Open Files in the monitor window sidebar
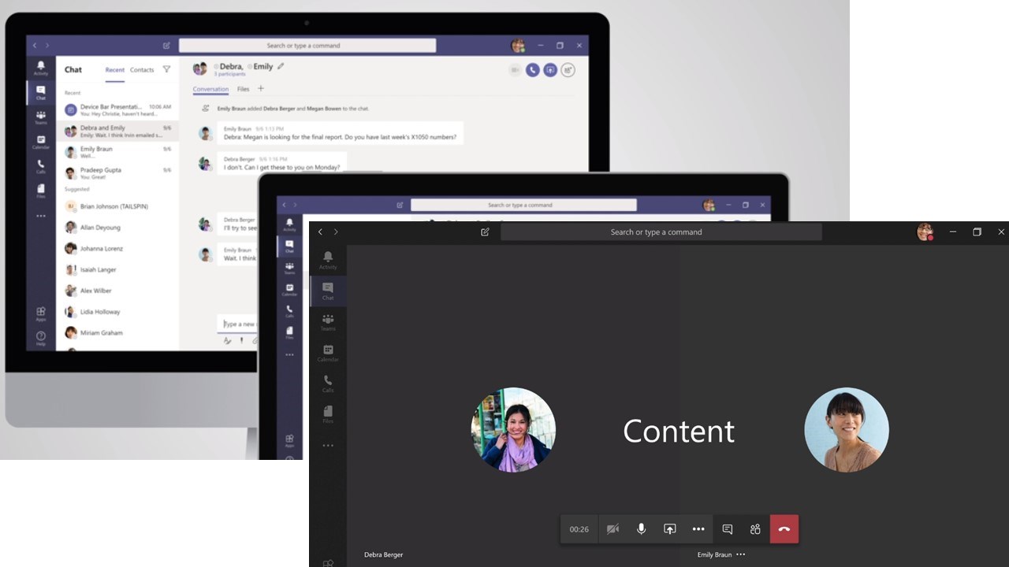 click(x=41, y=191)
